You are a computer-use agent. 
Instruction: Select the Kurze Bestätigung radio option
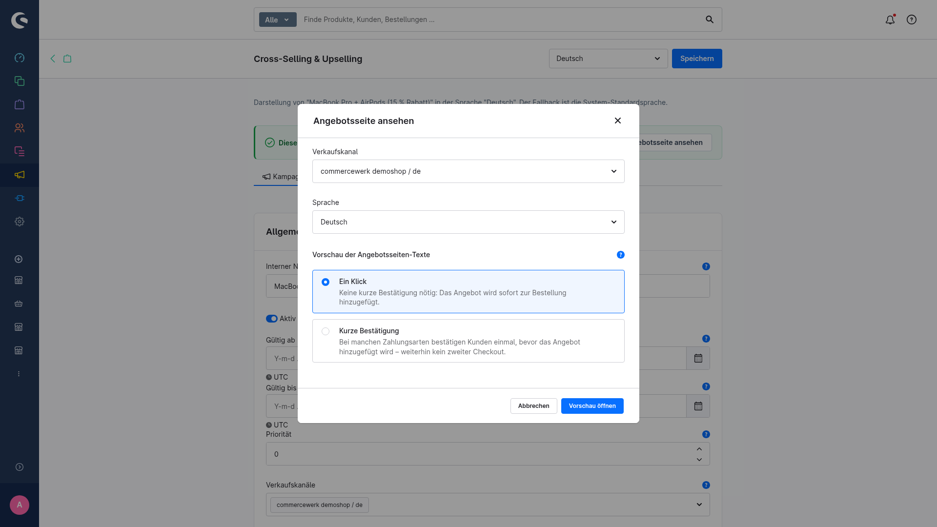326,331
